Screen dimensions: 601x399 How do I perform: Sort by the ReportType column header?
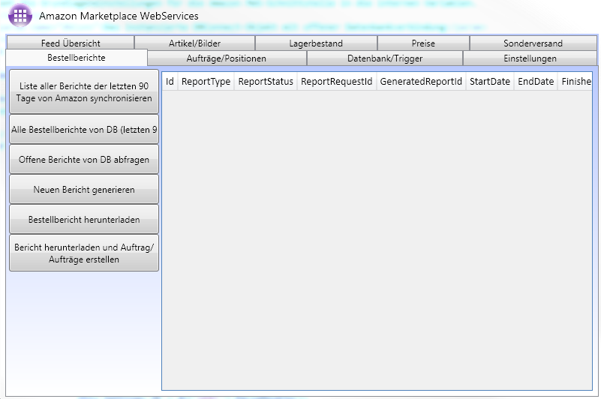tap(206, 82)
